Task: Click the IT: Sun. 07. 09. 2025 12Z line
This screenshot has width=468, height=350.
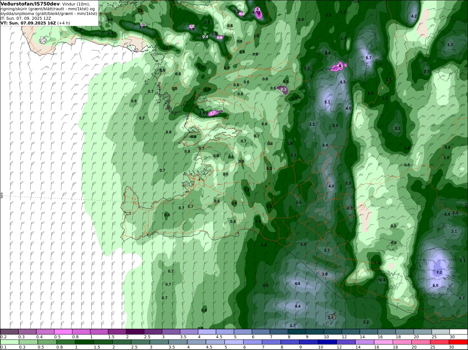Action: click(x=26, y=18)
